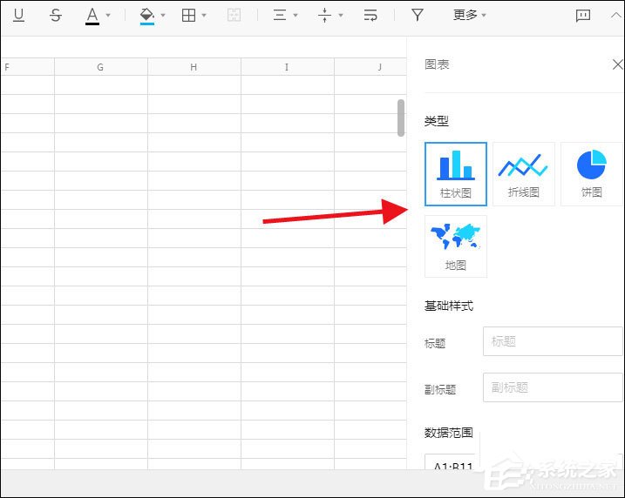The width and height of the screenshot is (625, 498).
Task: Apply the fill color bucket
Action: tap(147, 16)
